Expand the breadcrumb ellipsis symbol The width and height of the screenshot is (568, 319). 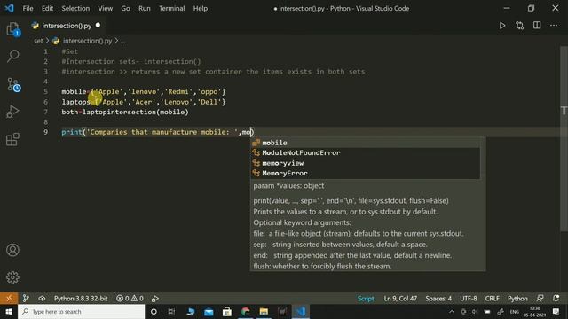coord(122,41)
